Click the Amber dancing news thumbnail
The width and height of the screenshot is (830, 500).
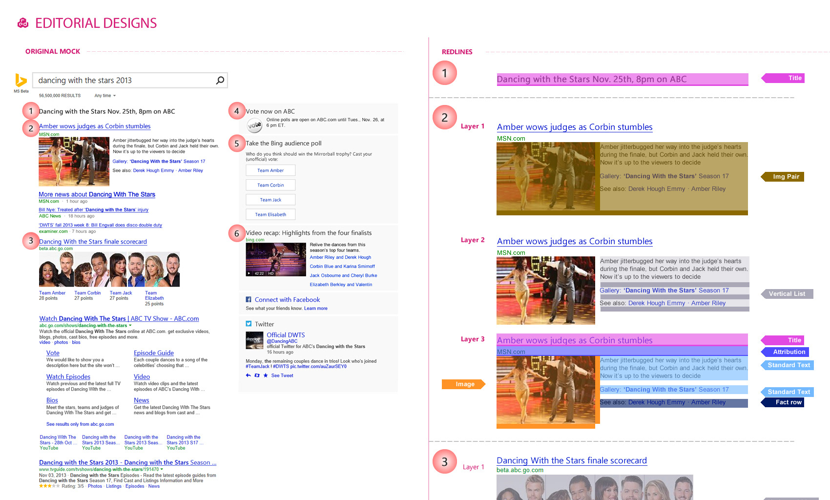pos(74,161)
